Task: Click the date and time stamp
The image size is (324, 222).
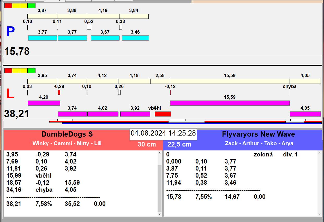Action: pos(163,133)
